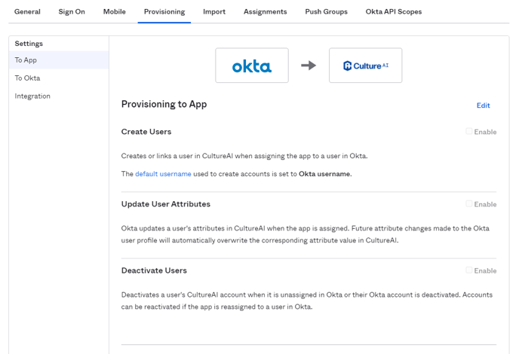Screen dimensions: 519x354
Task: Click the bold 'Okta username.' text
Action: (325, 174)
